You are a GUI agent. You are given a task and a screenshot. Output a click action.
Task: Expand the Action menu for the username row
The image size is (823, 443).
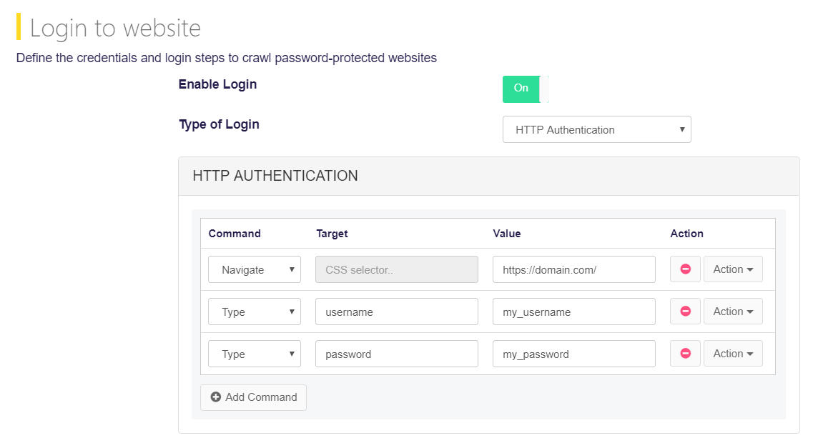(733, 312)
